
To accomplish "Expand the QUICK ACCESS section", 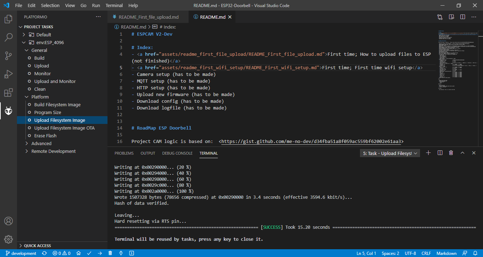I will [37, 246].
